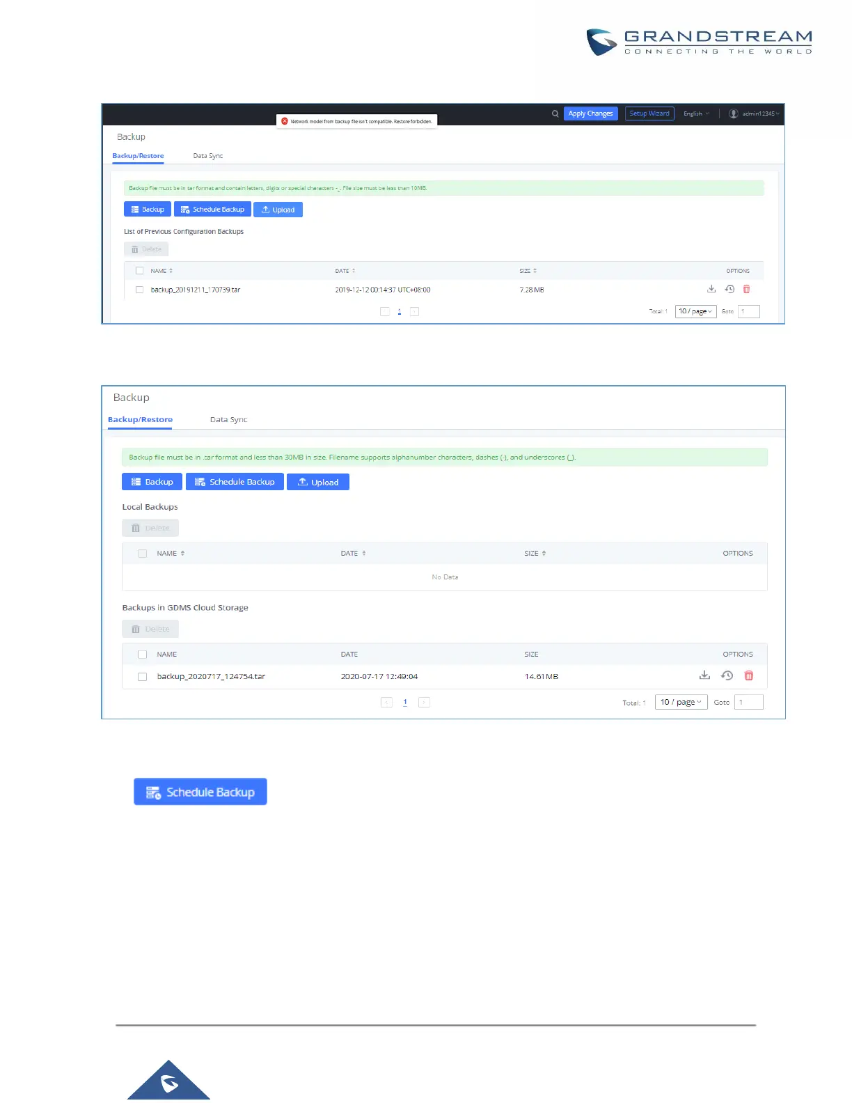Image resolution: width=852 pixels, height=1103 pixels.
Task: Click the 7.28 MB size value
Action: tap(532, 290)
